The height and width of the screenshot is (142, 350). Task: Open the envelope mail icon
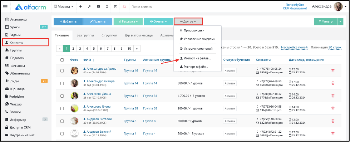coord(98,6)
